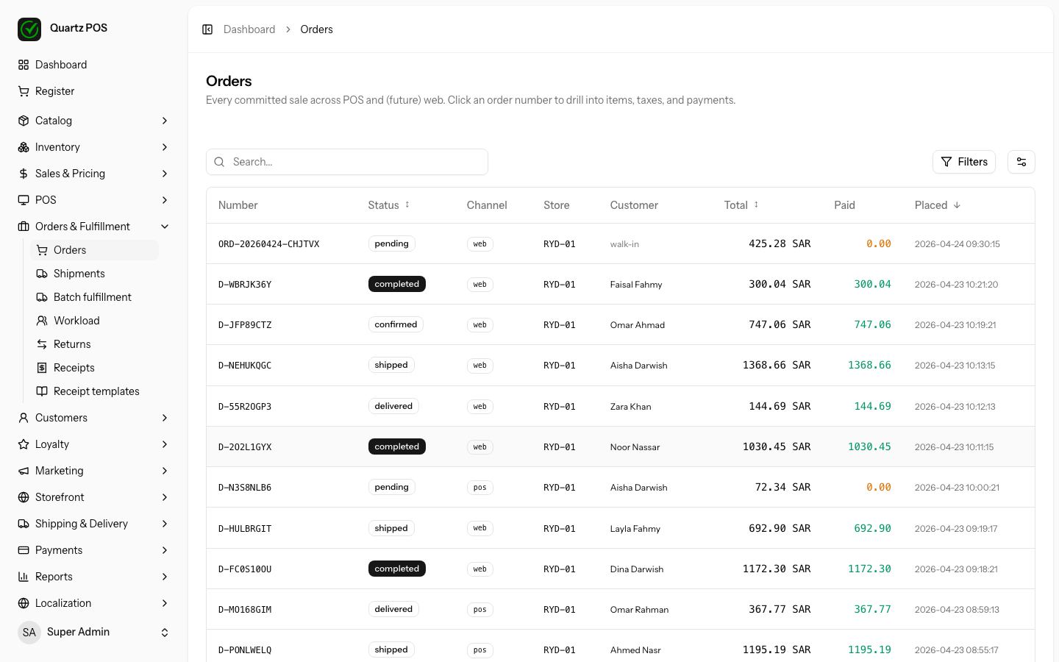Image resolution: width=1059 pixels, height=662 pixels.
Task: Click the POS monitor icon
Action: (x=24, y=200)
